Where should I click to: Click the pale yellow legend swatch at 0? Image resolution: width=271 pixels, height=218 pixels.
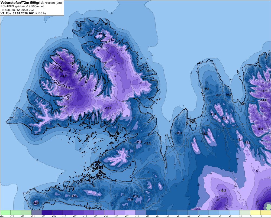(x=255, y=212)
